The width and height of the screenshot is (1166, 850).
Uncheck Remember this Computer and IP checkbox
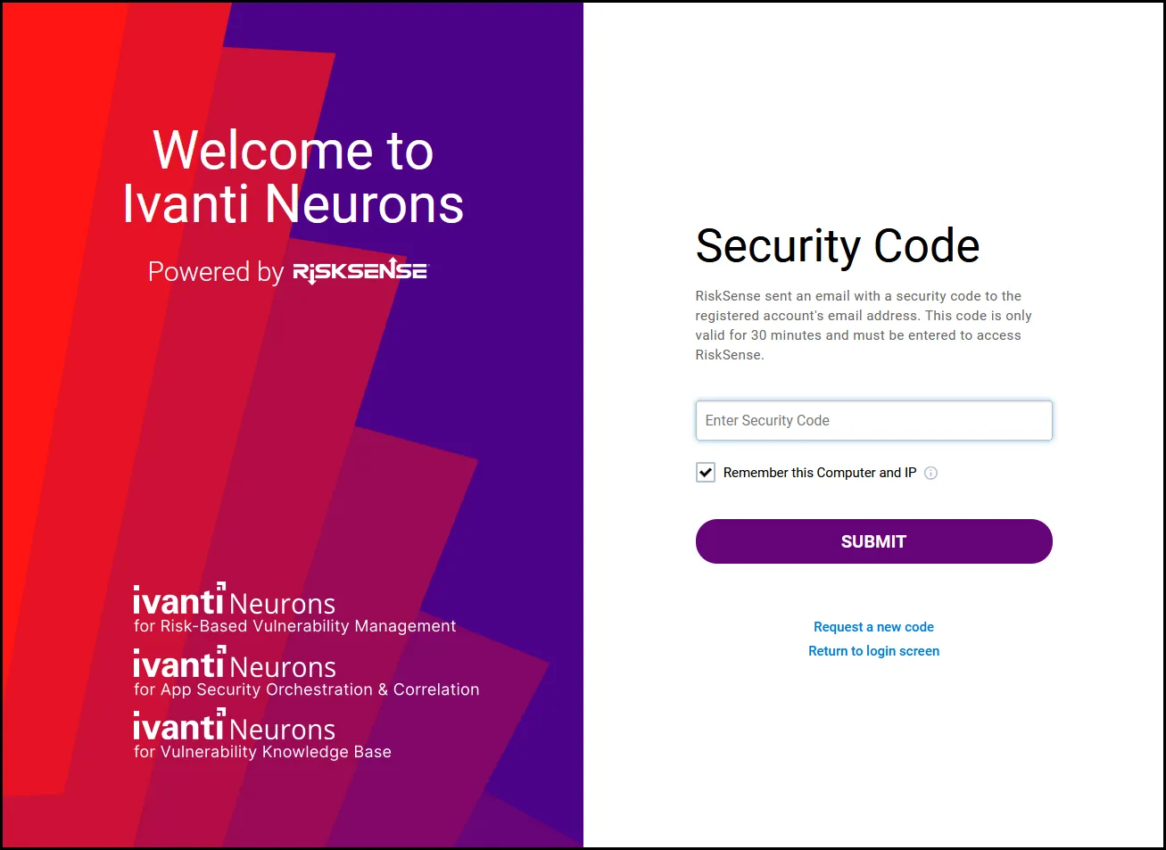coord(706,473)
